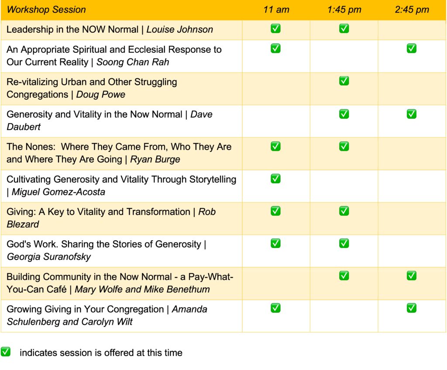Click the 2:45 pm checkmark for Soong Chan Rah

[x=411, y=48]
